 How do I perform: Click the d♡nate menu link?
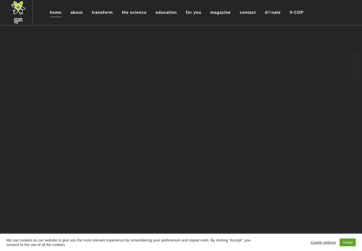(273, 12)
